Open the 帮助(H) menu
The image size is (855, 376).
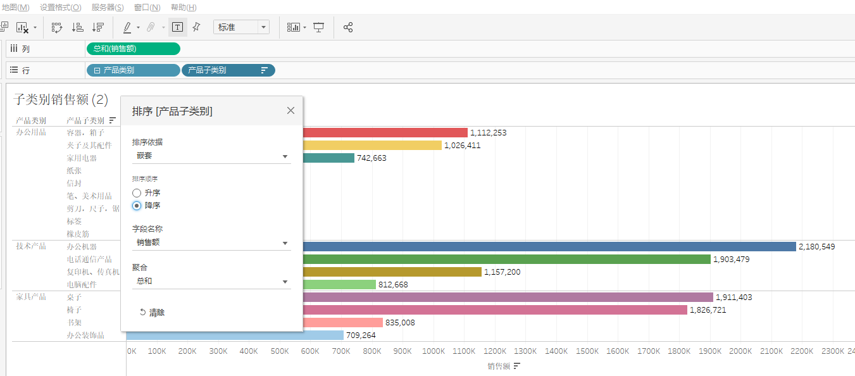(x=184, y=7)
